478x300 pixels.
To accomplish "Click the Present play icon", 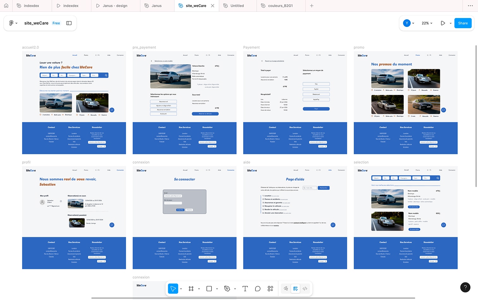I will point(443,23).
